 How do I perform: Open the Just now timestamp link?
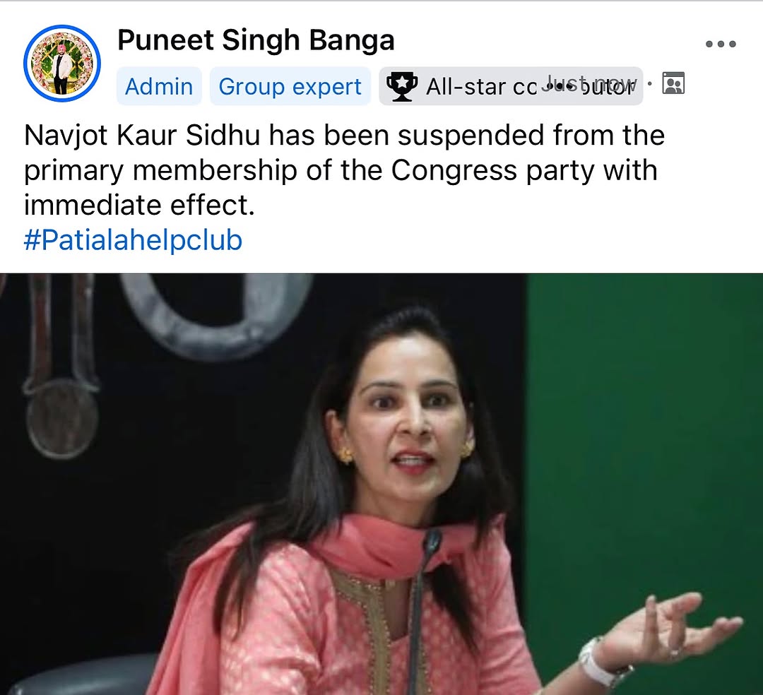[x=591, y=83]
